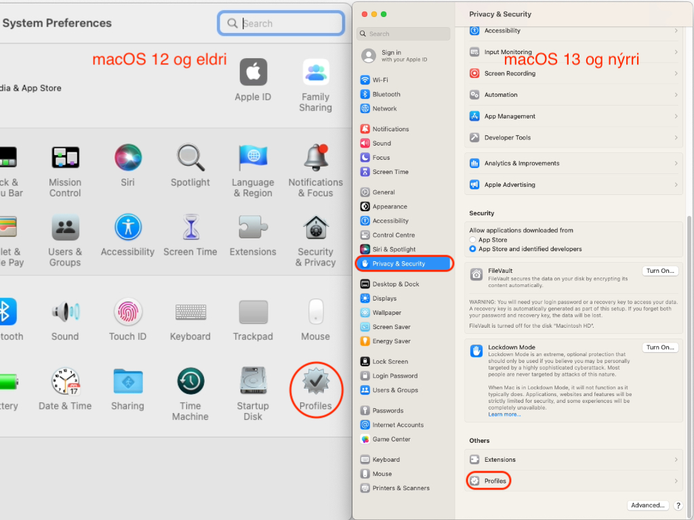694x520 pixels.
Task: Turn on Lockdown Mode button
Action: pyautogui.click(x=660, y=347)
